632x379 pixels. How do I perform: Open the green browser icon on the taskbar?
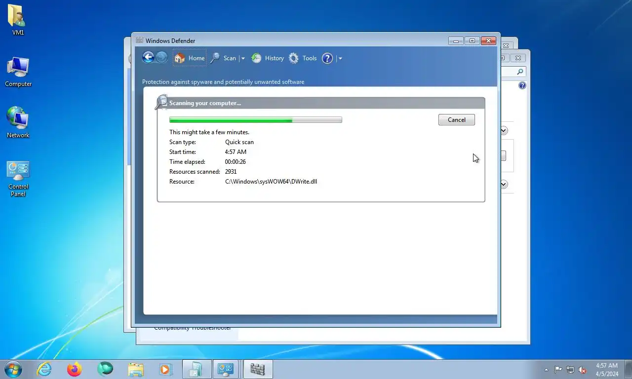[x=105, y=369]
